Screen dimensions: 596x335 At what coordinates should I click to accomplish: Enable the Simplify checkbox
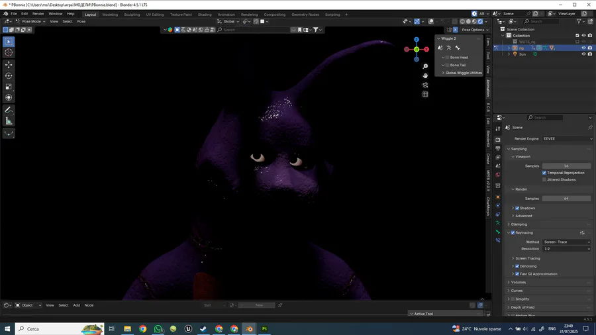click(x=513, y=299)
